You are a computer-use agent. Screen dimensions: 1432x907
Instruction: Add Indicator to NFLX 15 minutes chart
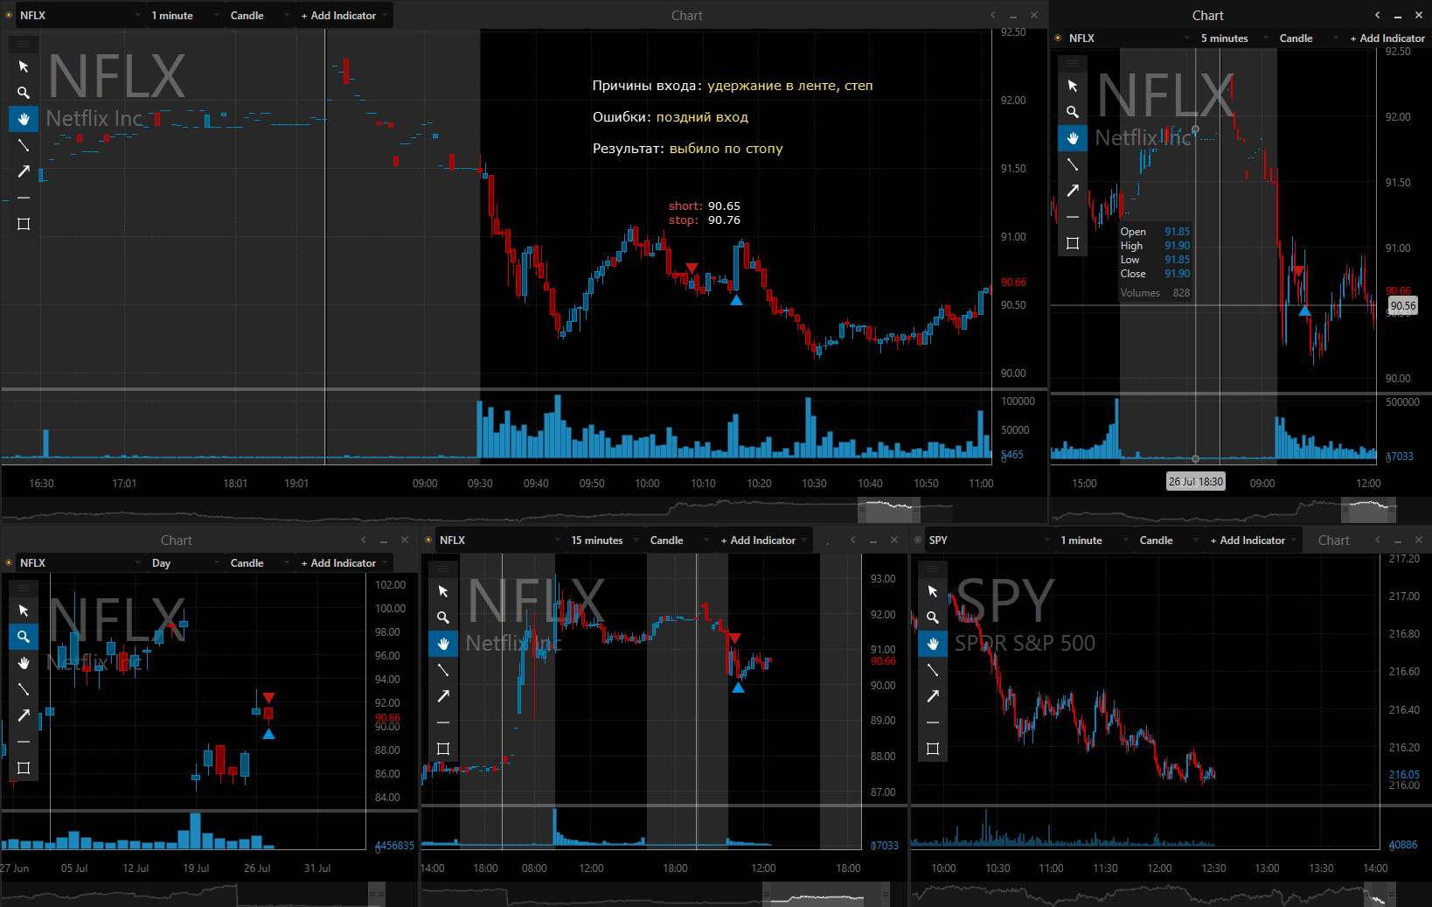click(x=764, y=541)
